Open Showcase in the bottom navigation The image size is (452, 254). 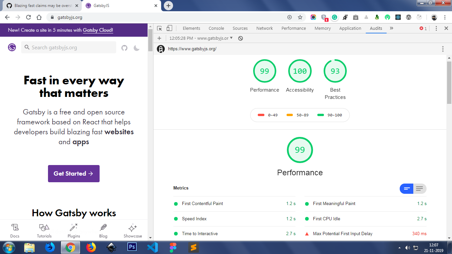(x=133, y=231)
